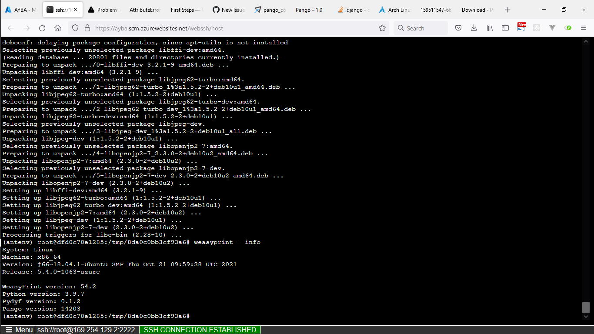Screen dimensions: 594x334
Task: Open the Vue DevTools extension icon
Action: pos(552,28)
